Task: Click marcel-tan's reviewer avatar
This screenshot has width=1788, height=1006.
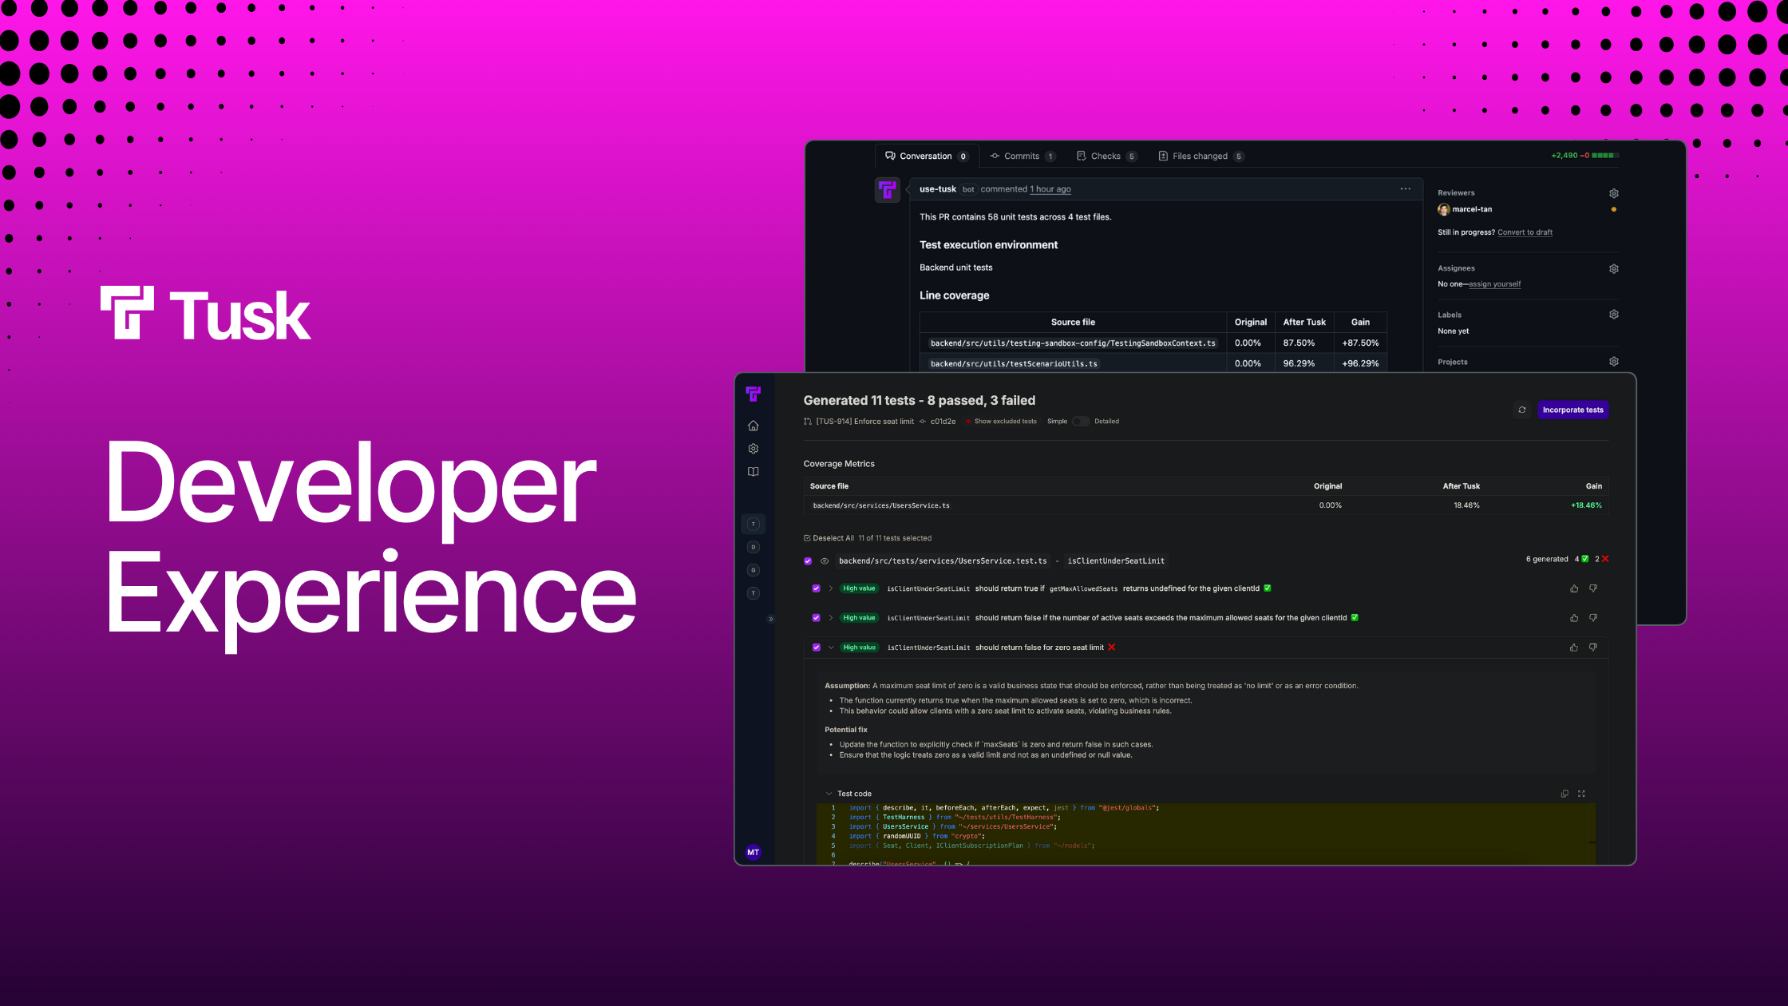Action: (x=1444, y=209)
